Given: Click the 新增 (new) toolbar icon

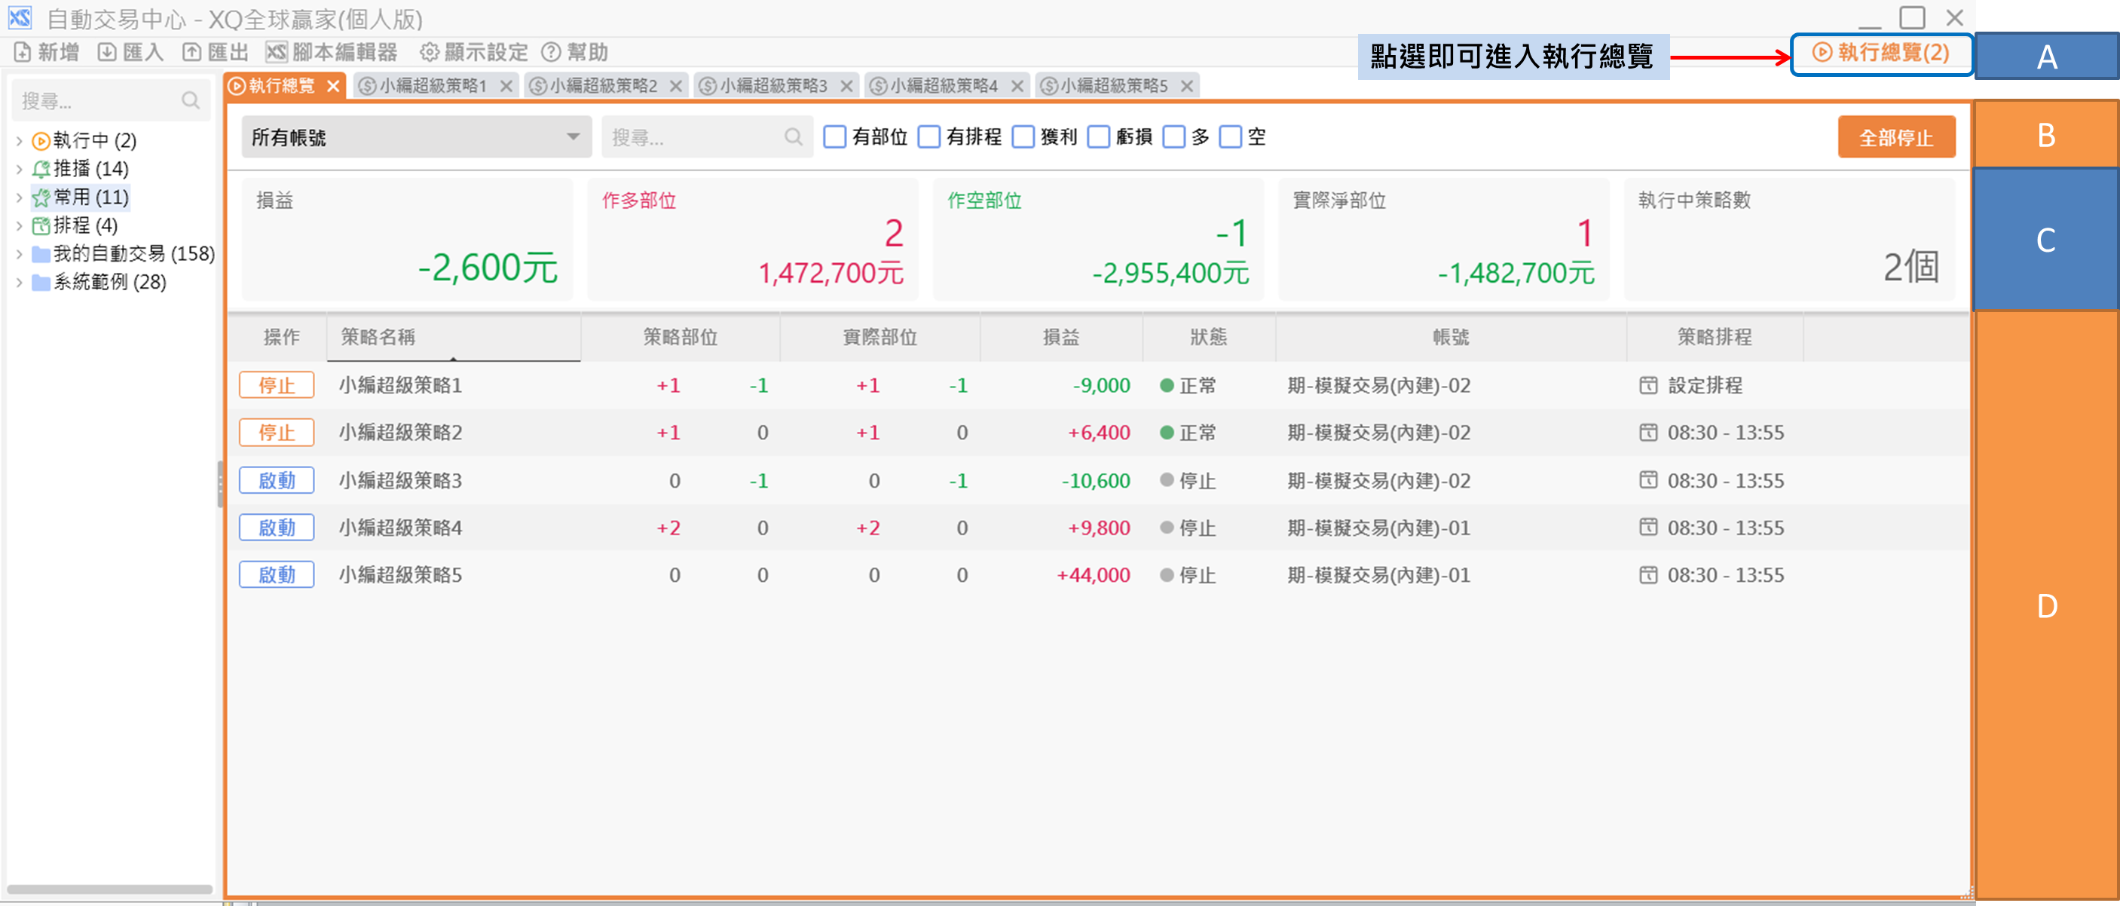Looking at the screenshot, I should pyautogui.click(x=23, y=53).
